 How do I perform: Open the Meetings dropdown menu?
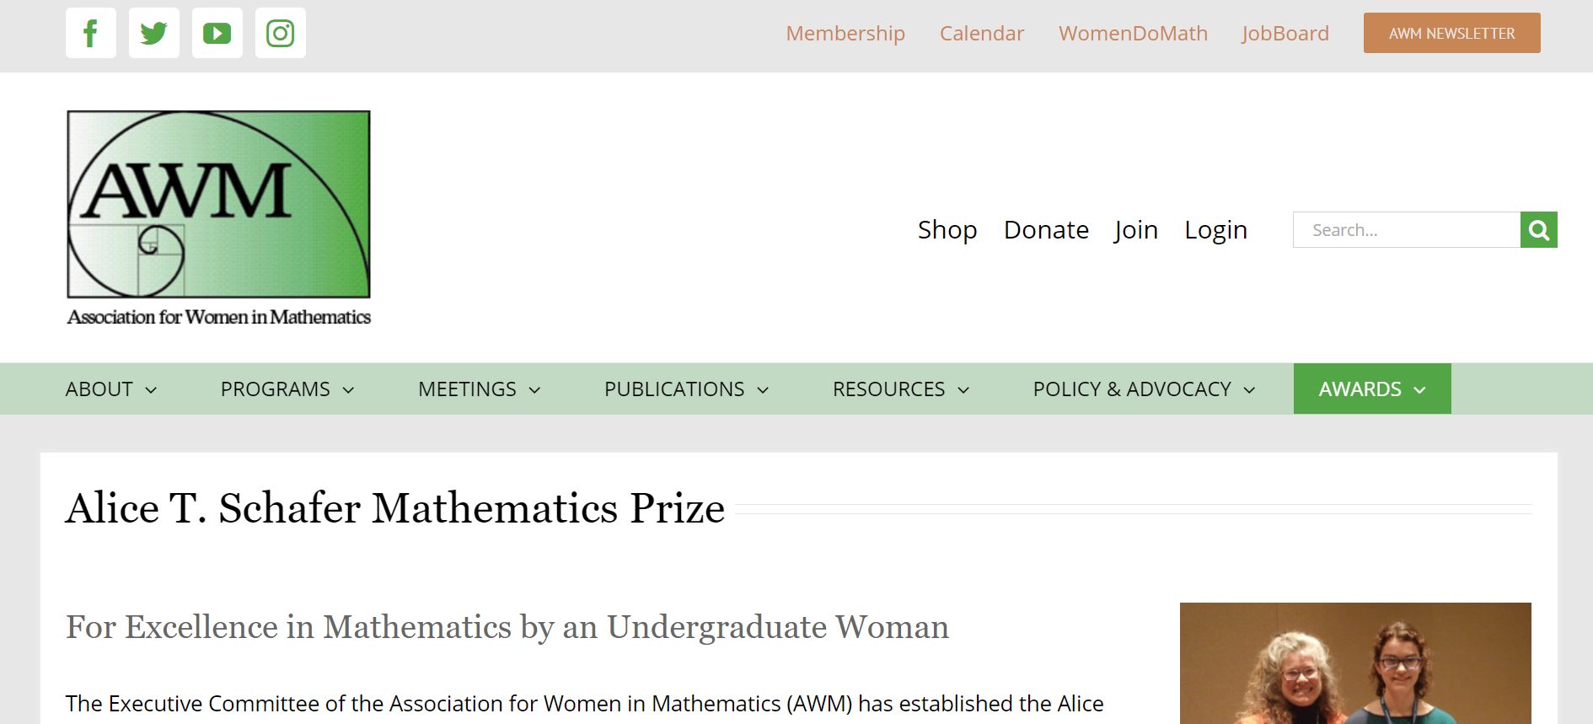479,389
